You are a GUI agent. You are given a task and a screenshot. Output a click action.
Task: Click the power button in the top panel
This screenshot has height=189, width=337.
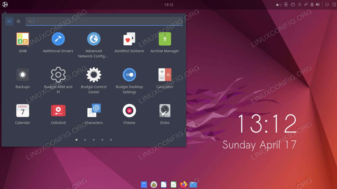pos(327,4)
